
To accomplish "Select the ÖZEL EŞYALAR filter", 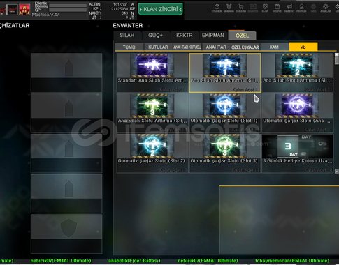I will tap(245, 47).
